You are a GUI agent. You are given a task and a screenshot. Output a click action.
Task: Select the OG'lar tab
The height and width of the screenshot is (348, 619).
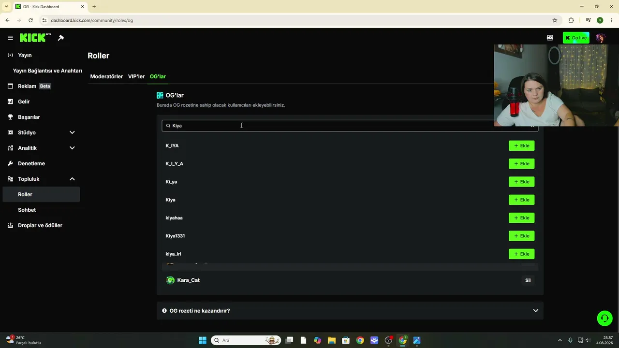click(x=158, y=76)
